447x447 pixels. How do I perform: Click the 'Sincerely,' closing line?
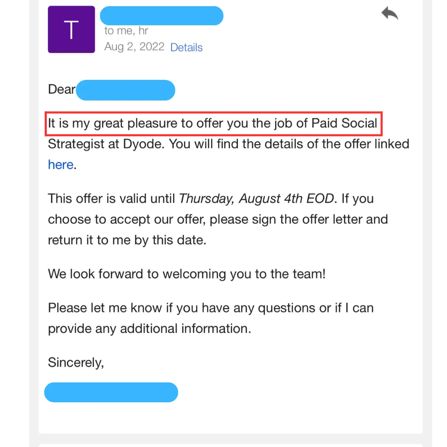[76, 363]
